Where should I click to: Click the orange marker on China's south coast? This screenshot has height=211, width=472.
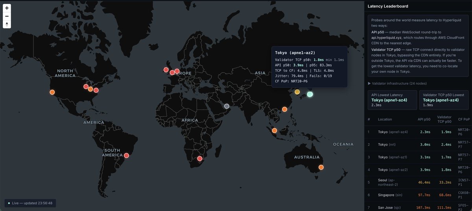[x=284, y=109]
